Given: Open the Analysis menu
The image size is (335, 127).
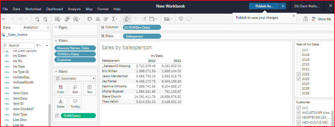Looking at the screenshot, I should (x=74, y=9).
